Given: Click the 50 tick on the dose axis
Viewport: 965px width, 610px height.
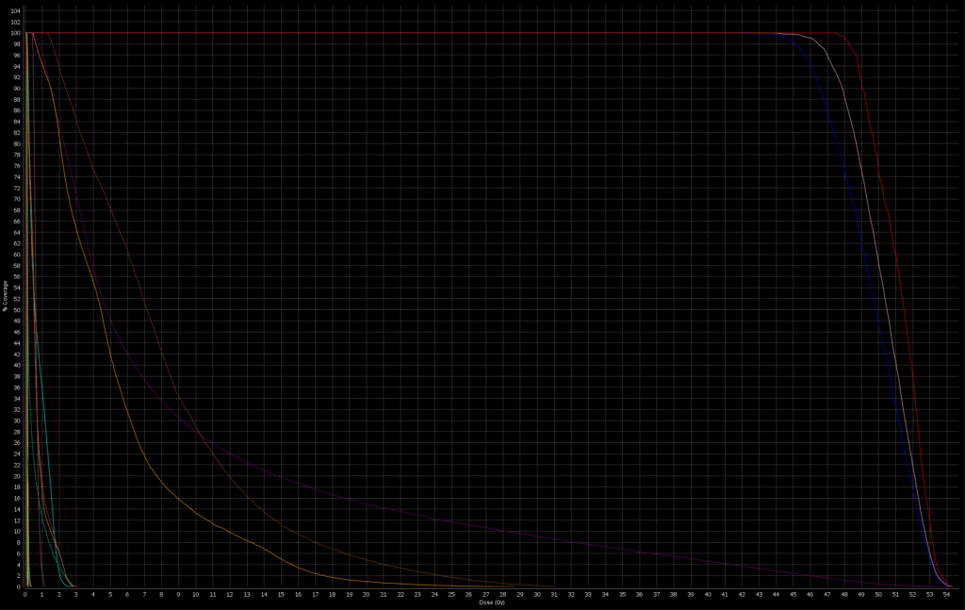Looking at the screenshot, I should point(878,594).
